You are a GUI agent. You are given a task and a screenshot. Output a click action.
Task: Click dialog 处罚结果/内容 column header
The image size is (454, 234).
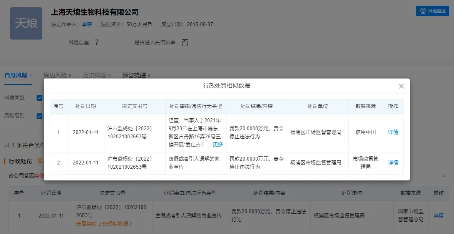tap(256, 106)
